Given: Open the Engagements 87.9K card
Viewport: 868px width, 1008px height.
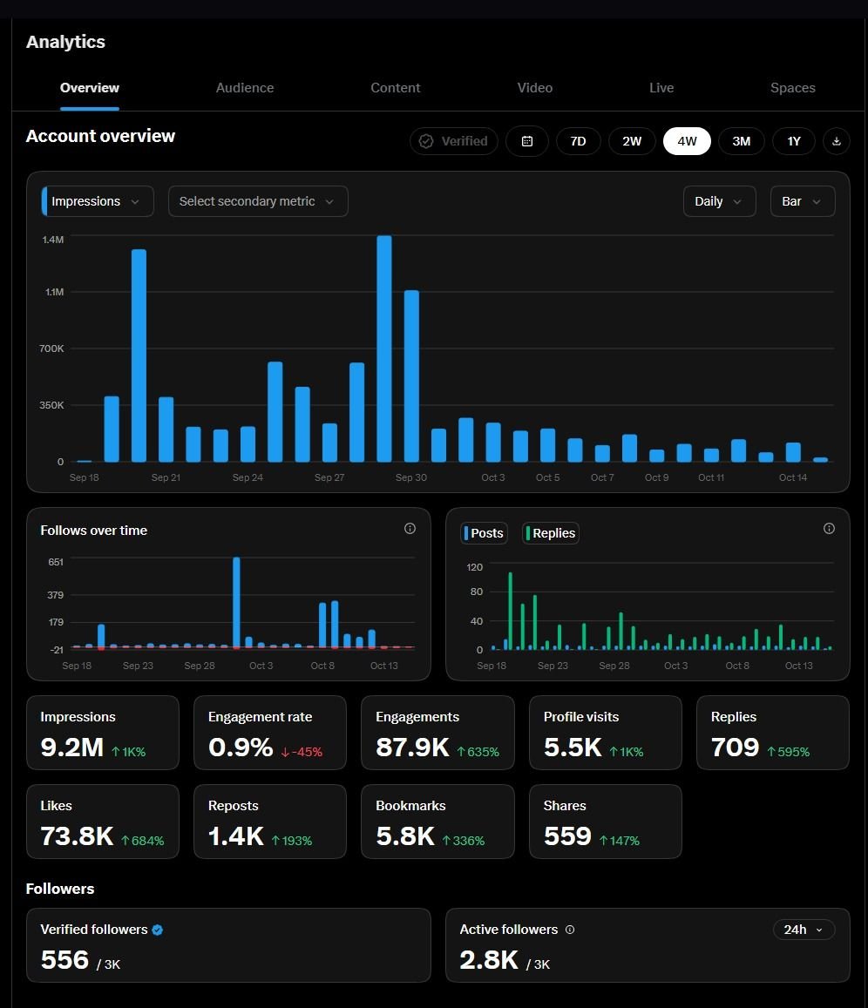Looking at the screenshot, I should [x=437, y=733].
